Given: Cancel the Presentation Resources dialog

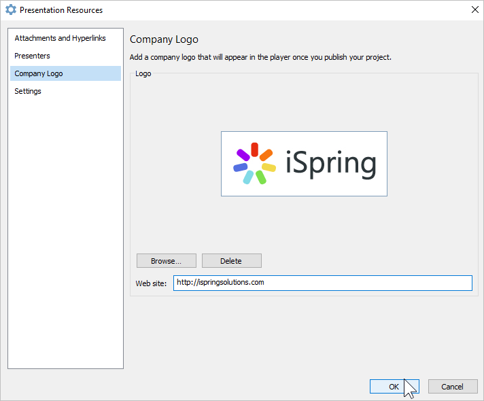Looking at the screenshot, I should click(453, 387).
